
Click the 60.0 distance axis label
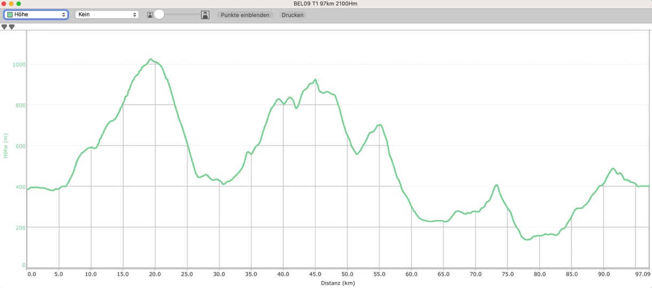click(412, 274)
